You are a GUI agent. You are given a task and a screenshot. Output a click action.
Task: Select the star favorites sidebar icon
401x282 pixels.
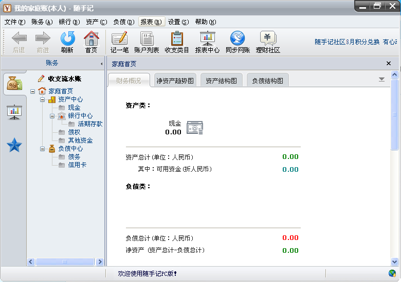[14, 146]
